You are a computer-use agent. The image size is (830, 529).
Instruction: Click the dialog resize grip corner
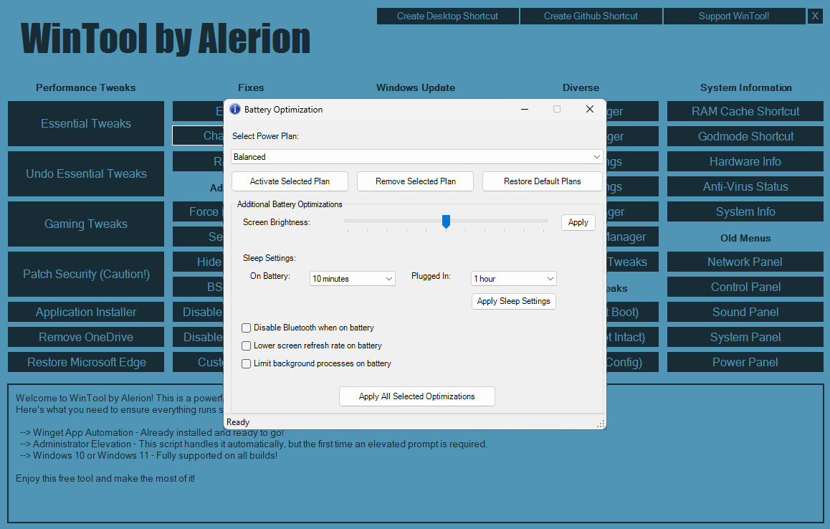point(601,424)
